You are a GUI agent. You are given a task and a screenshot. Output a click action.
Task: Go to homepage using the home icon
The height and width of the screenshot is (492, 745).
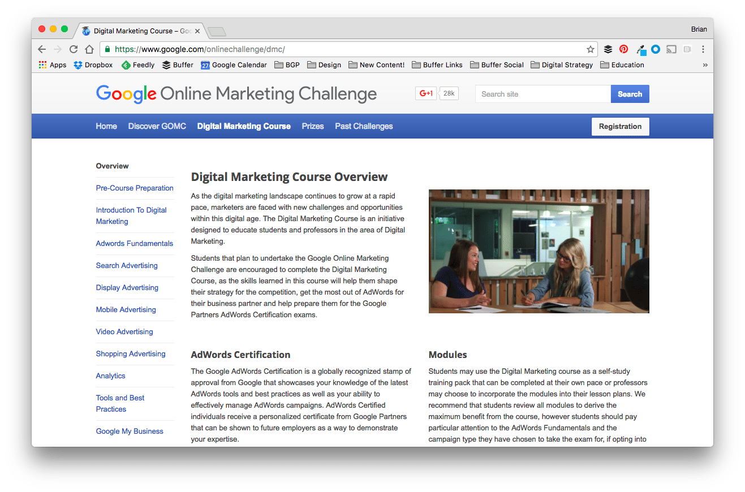[89, 49]
